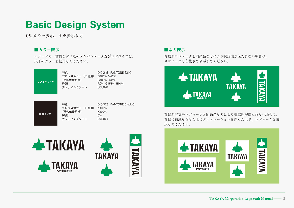Click the stacked color logo above TAKAYA text
This screenshot has height=208, width=294.
pyautogui.click(x=106, y=149)
